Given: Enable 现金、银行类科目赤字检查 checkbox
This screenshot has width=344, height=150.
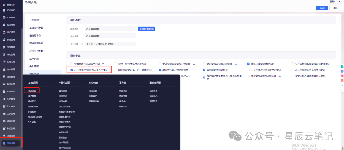Looking at the screenshot, I should click(116, 64).
